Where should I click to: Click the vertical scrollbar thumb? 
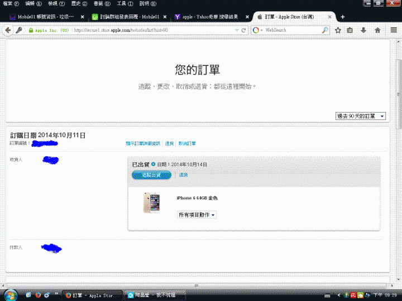(x=399, y=94)
